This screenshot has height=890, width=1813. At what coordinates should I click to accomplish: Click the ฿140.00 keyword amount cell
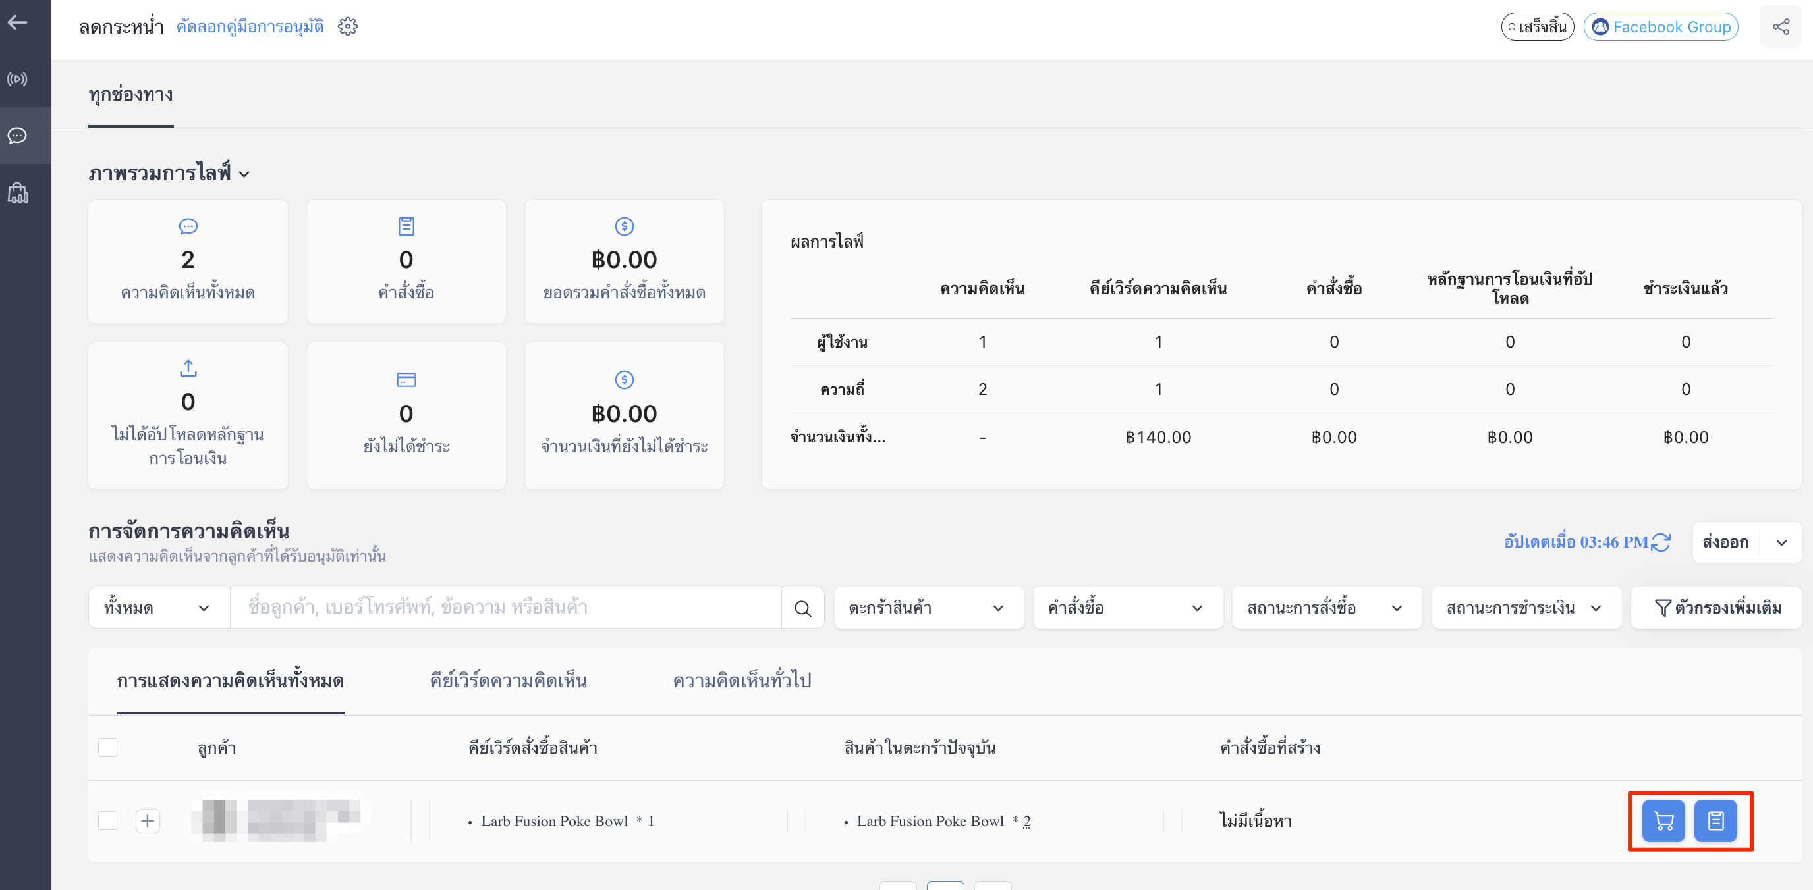(1158, 437)
